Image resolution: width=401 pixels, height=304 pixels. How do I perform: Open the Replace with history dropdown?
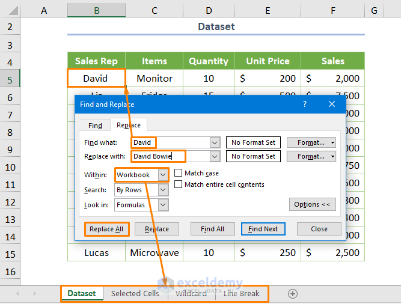[x=215, y=156]
